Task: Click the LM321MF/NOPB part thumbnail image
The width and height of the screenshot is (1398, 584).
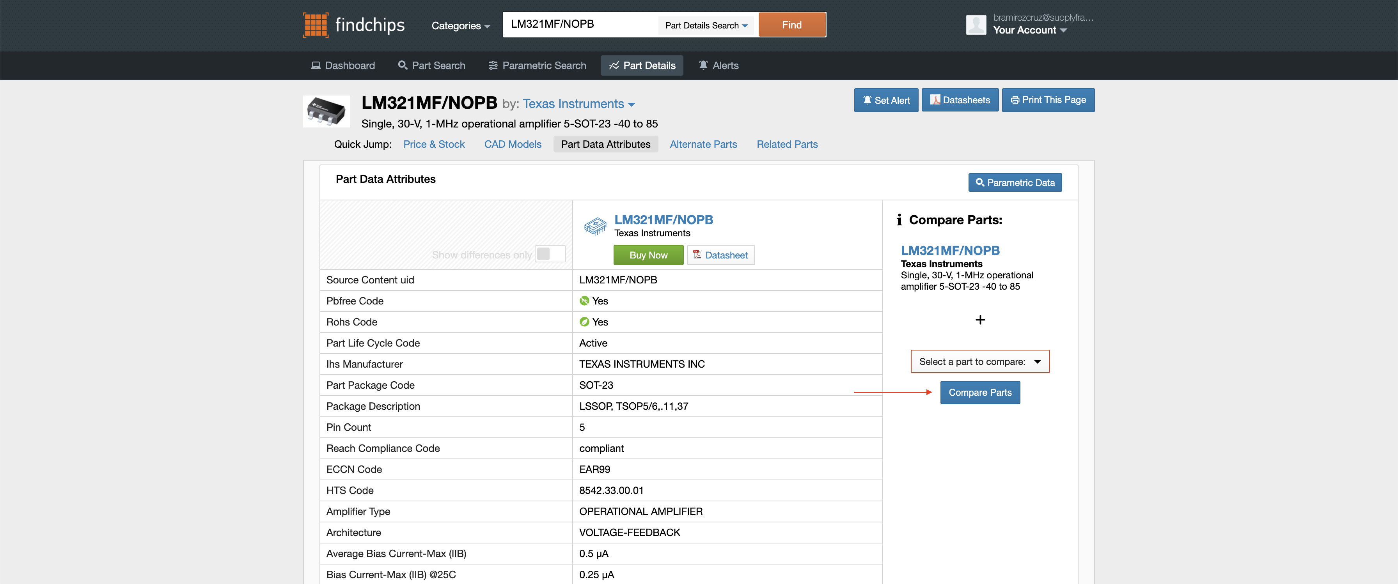Action: pos(326,111)
